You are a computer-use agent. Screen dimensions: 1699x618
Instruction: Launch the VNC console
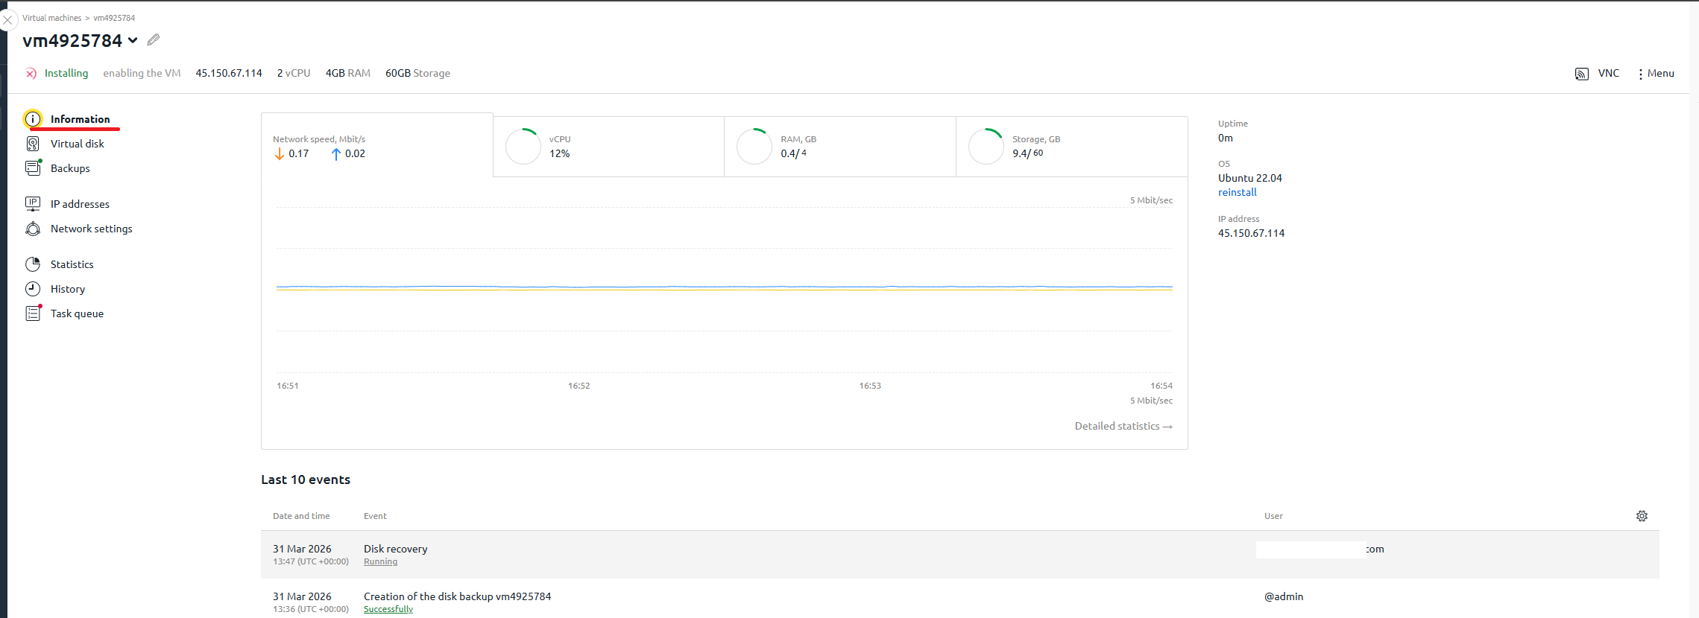[1597, 73]
